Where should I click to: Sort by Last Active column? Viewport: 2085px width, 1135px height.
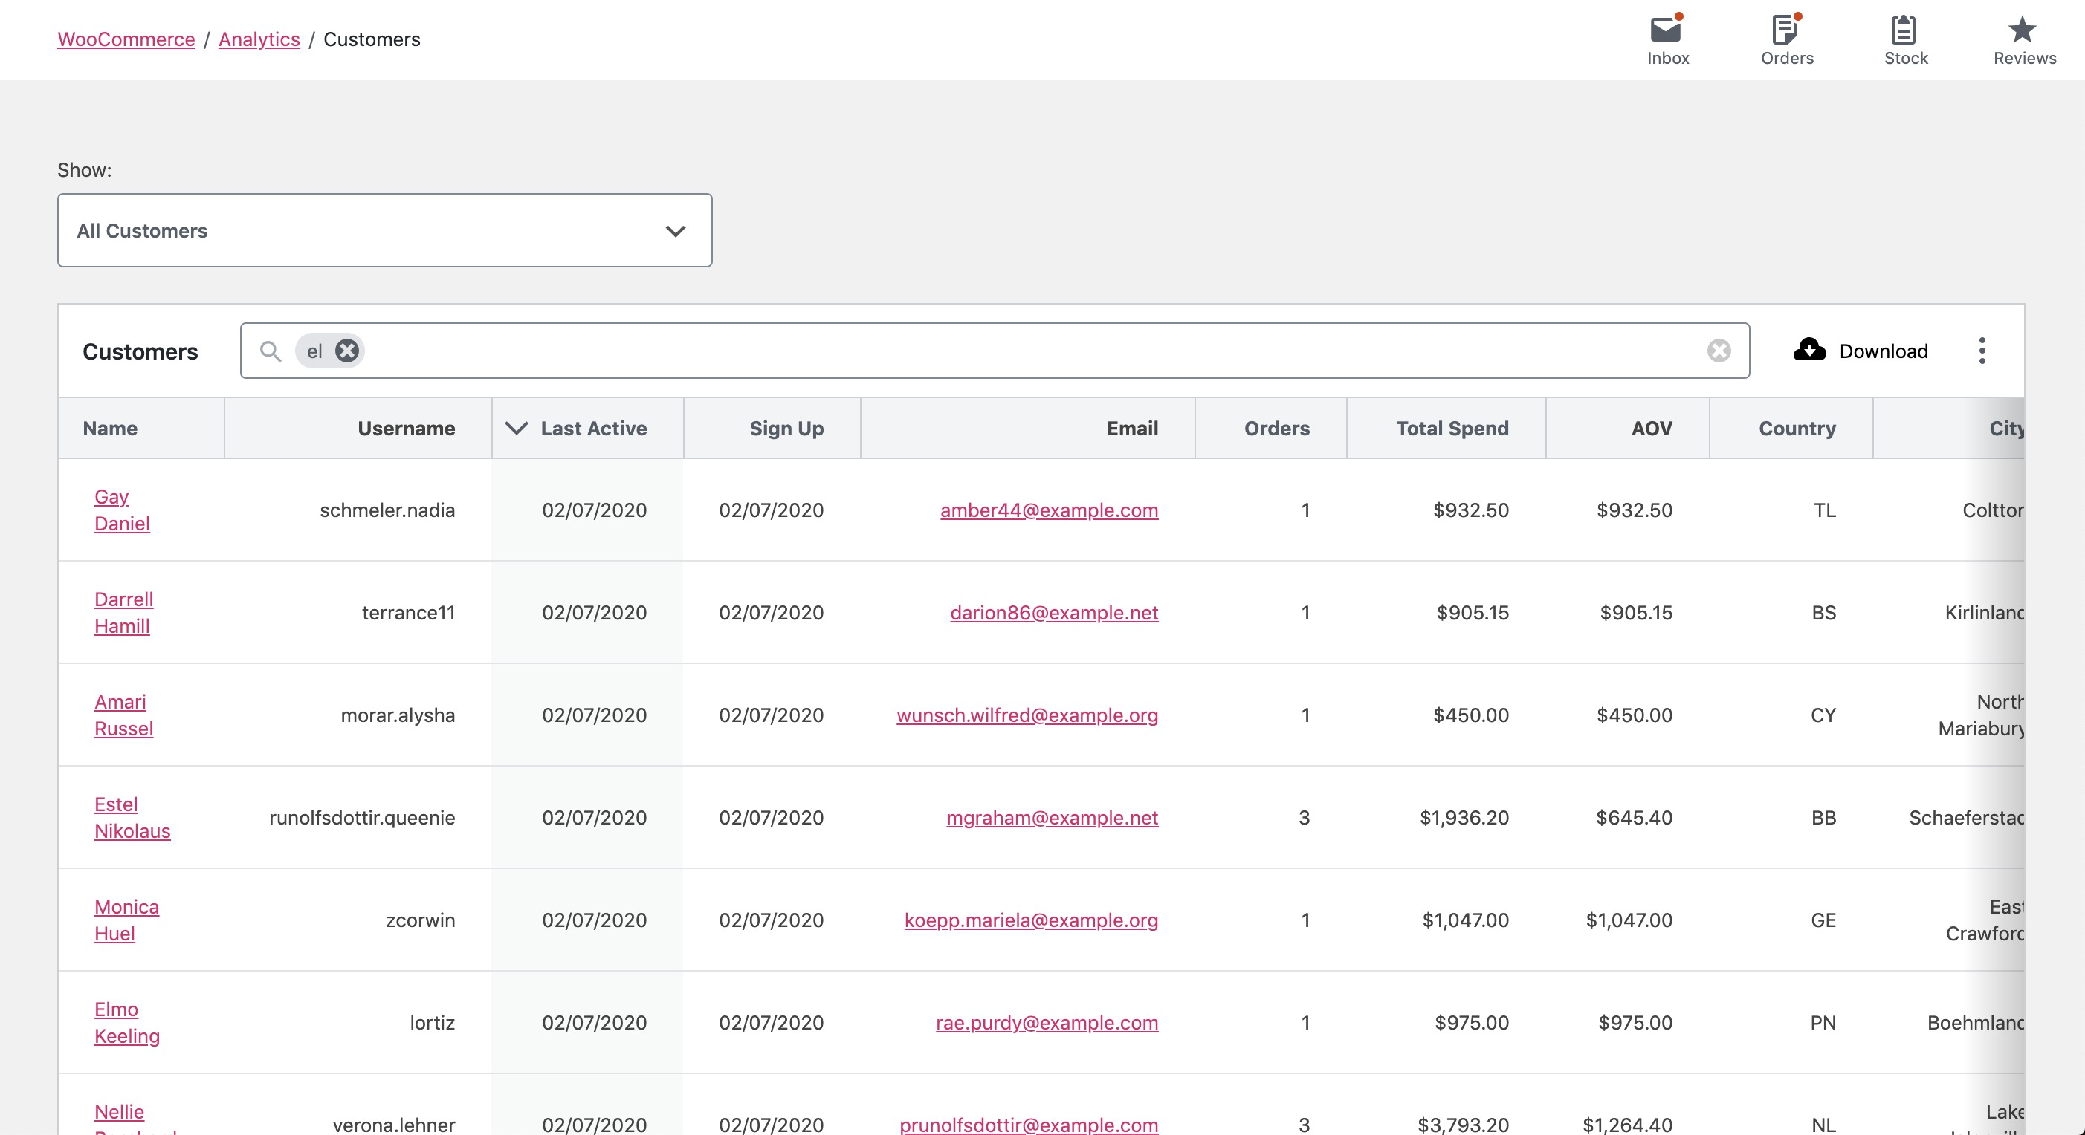click(x=592, y=428)
